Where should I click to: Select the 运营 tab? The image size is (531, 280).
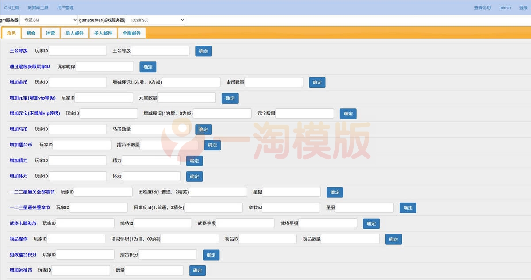point(50,33)
